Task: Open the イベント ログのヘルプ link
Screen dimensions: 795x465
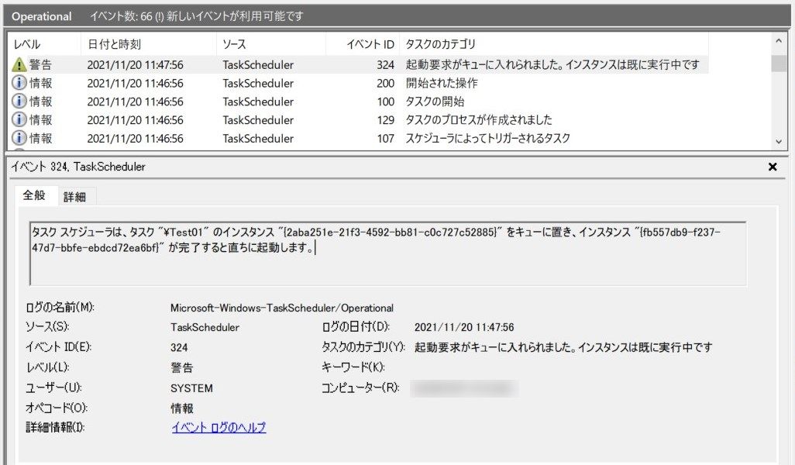Action: [219, 427]
